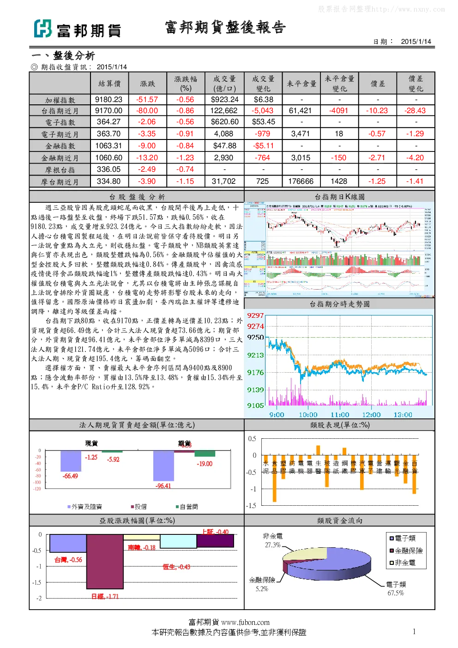Click the 台指期日K線圖 panel header

(x=339, y=197)
